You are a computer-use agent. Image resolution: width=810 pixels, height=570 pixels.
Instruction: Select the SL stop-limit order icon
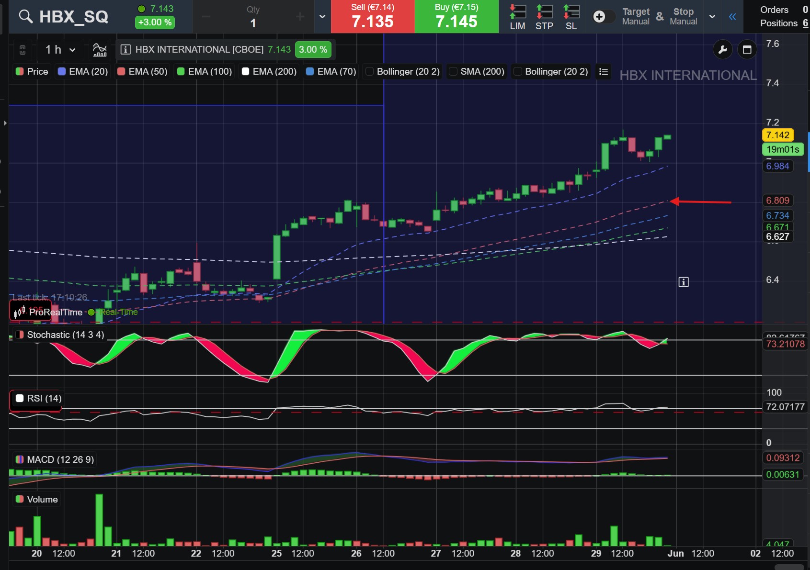(571, 17)
